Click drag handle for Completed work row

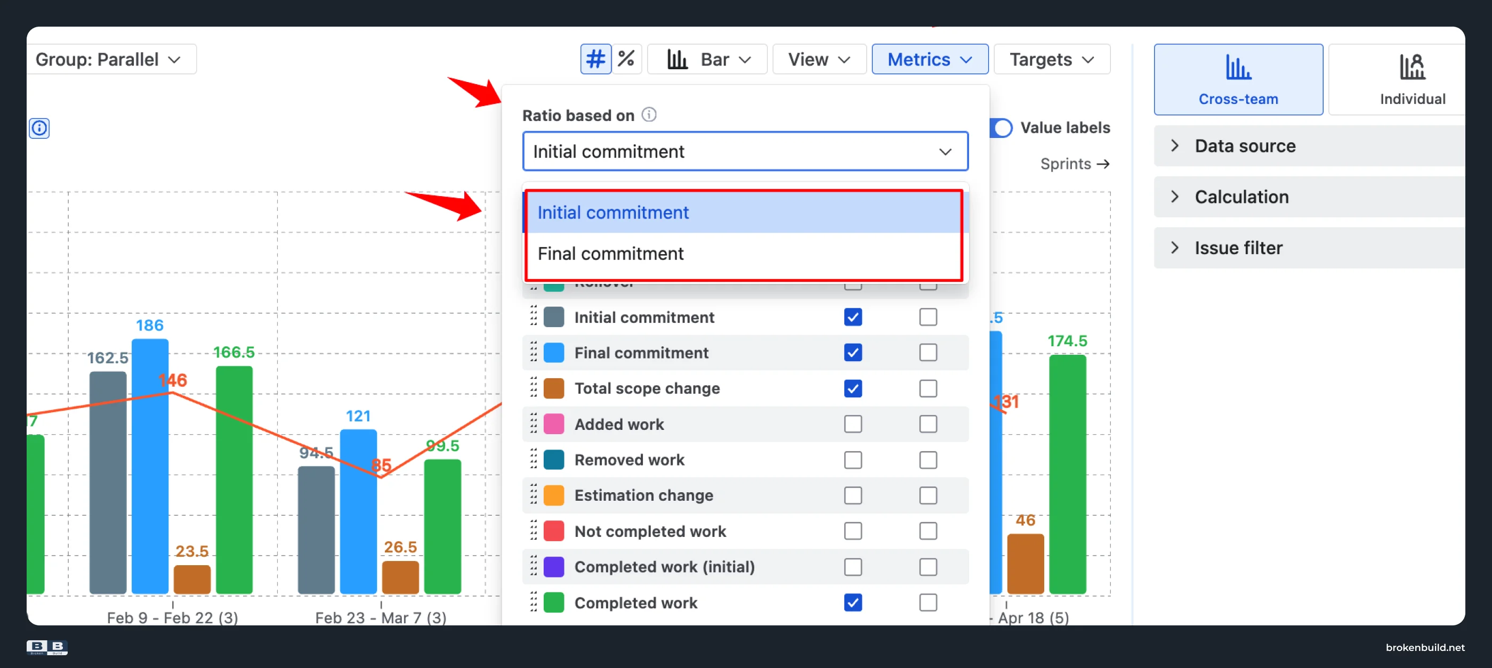534,602
